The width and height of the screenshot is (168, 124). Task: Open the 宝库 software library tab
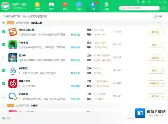coord(37,6)
